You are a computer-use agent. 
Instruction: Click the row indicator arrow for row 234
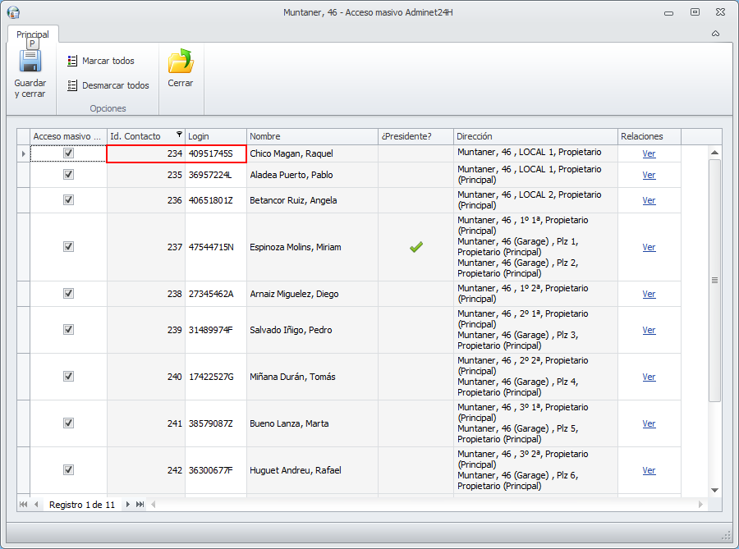tap(24, 153)
